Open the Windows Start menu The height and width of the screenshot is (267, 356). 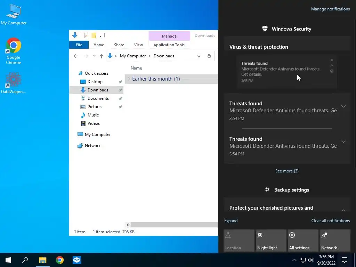[x=8, y=260]
